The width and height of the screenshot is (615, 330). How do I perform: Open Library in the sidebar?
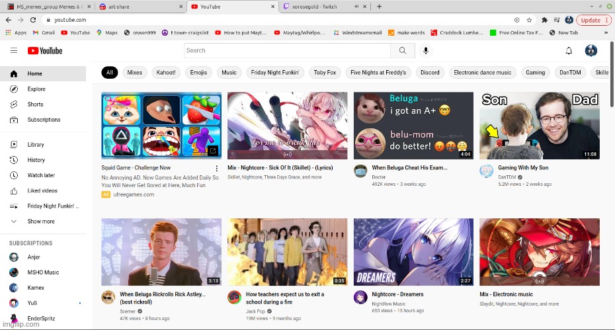43,144
